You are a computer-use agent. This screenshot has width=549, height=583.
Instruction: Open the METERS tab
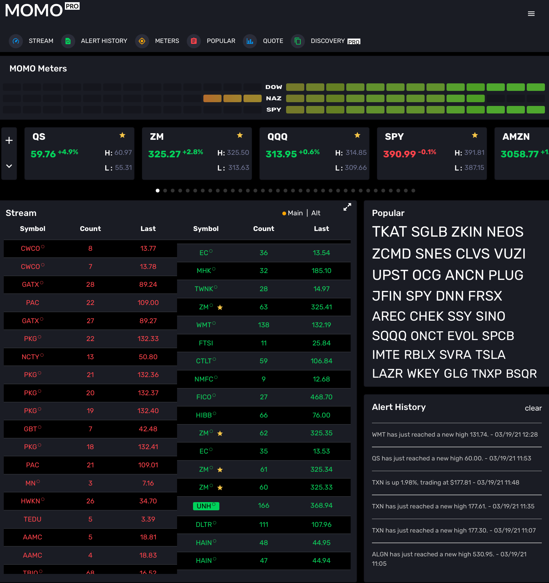(167, 41)
